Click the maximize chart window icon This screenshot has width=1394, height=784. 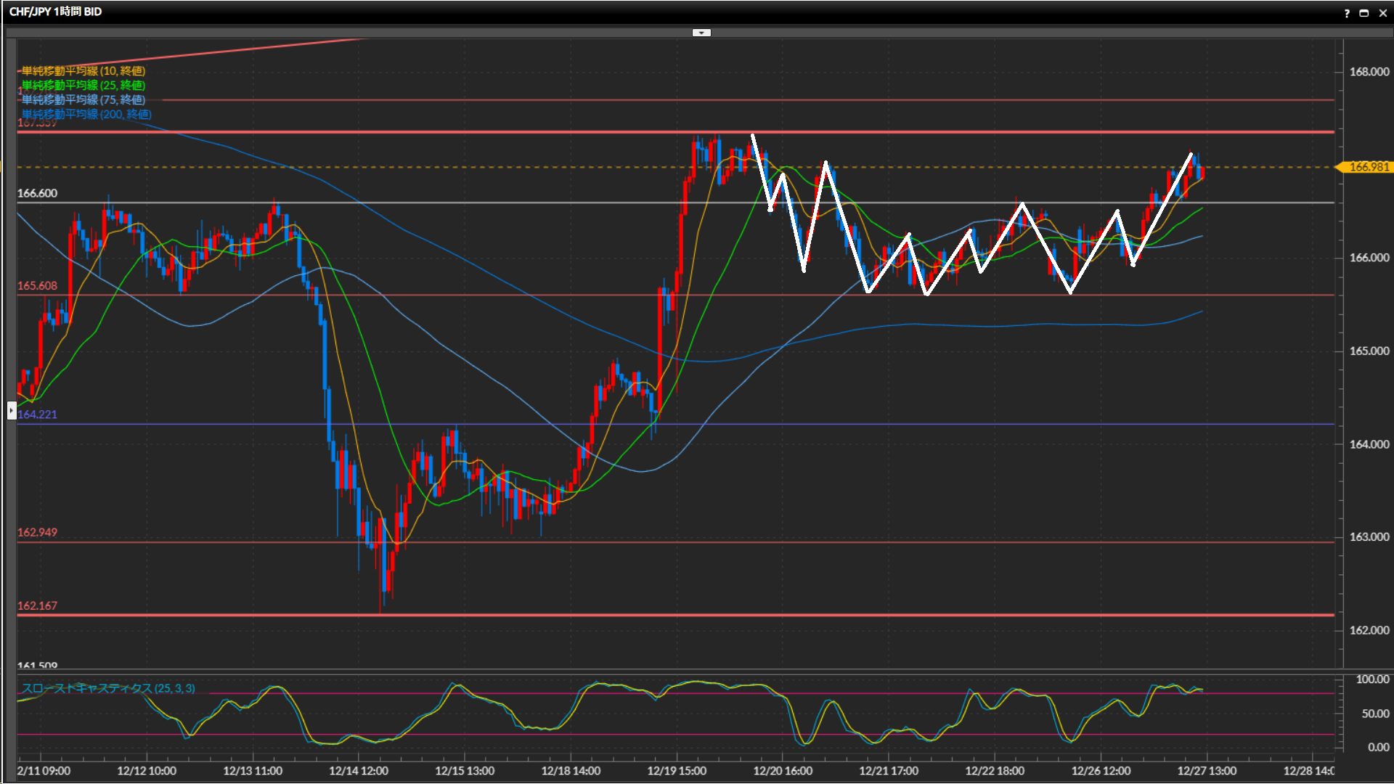click(1364, 13)
